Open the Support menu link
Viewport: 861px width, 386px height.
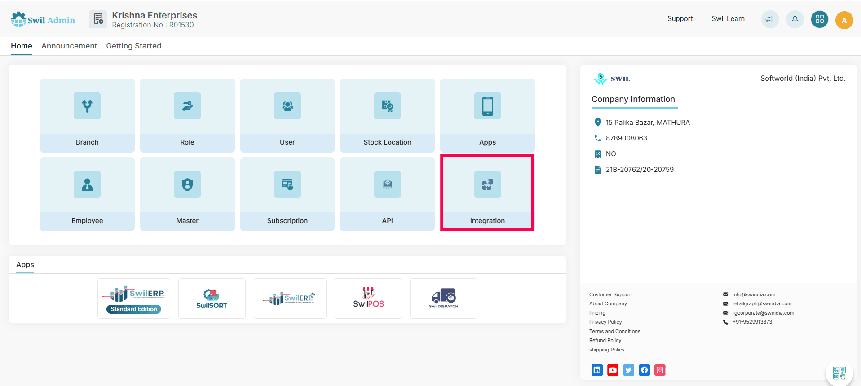[680, 18]
